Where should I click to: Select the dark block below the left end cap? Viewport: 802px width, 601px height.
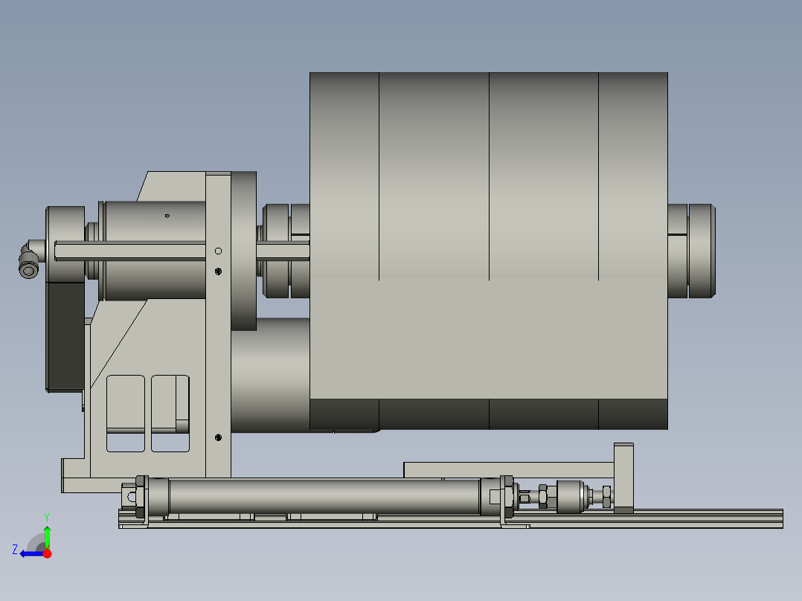click(65, 336)
